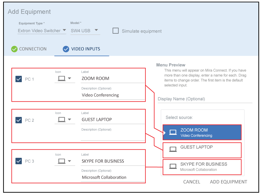Click the blue checkmark icon beside VIDEO INPUTS
Image resolution: width=261 pixels, height=194 pixels.
[66, 49]
